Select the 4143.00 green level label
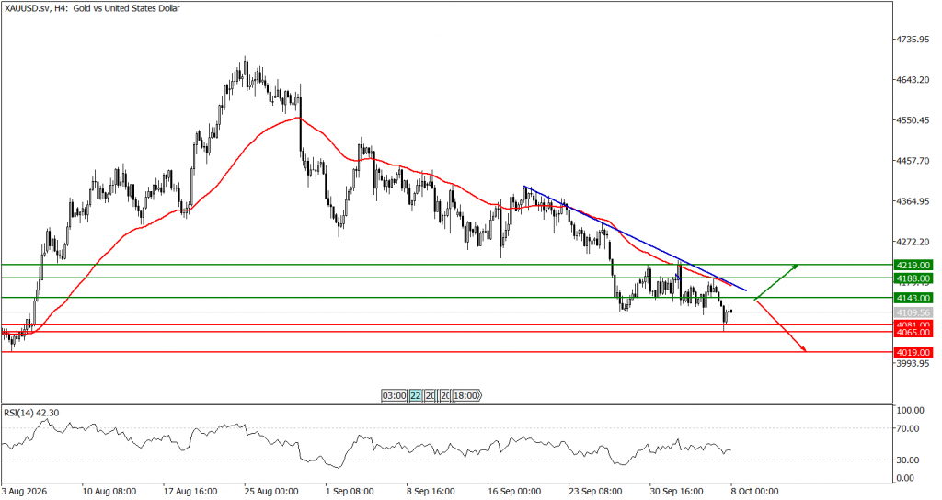 click(x=913, y=299)
